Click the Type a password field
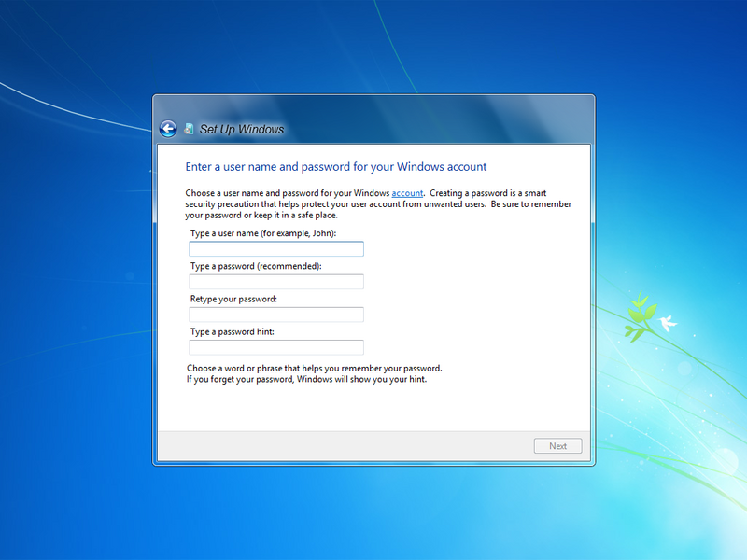 point(276,282)
